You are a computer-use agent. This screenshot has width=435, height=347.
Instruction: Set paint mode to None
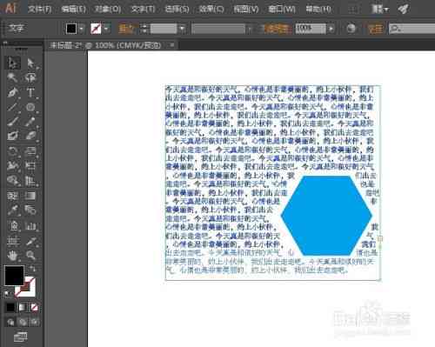pos(35,307)
